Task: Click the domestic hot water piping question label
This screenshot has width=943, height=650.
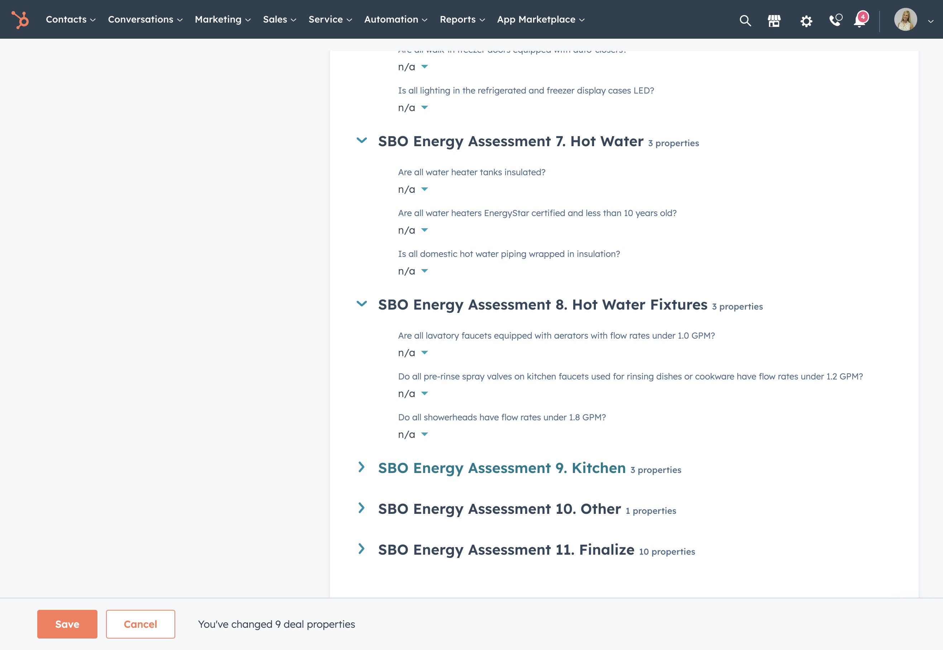Action: point(509,254)
